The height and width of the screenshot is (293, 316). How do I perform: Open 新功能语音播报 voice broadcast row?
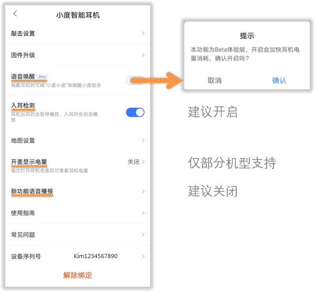click(77, 191)
